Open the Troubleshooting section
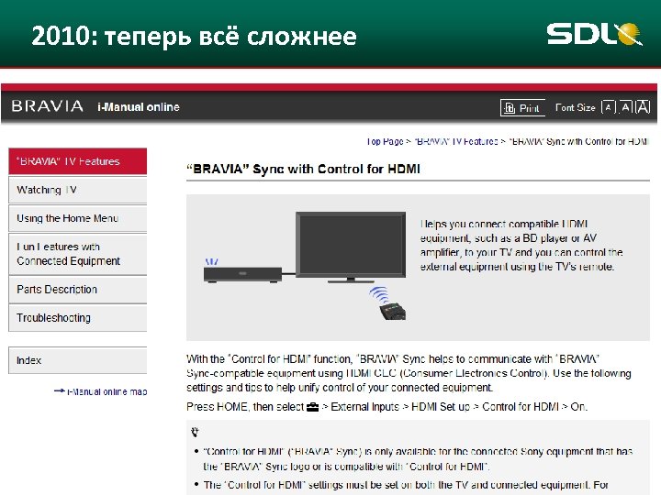Image resolution: width=661 pixels, height=495 pixels. [x=77, y=318]
